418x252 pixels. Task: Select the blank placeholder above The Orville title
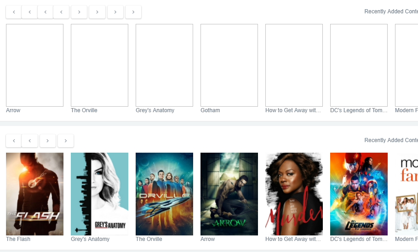coord(99,65)
